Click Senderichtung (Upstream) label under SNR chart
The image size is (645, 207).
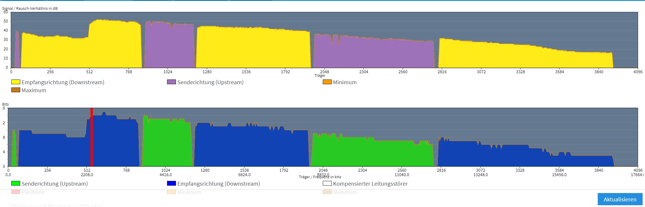coord(210,82)
